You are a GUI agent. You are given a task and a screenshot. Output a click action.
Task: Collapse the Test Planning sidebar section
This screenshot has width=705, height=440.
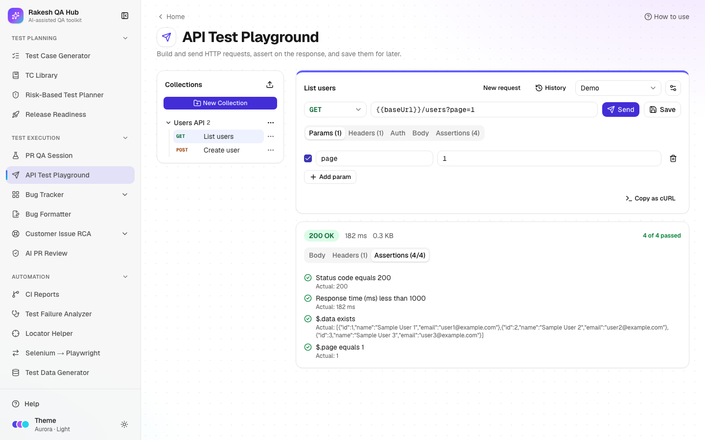point(125,38)
